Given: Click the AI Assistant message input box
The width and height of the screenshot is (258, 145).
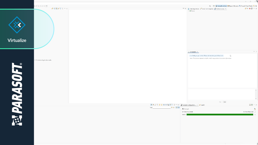Looking at the screenshot, I should coord(222,94).
